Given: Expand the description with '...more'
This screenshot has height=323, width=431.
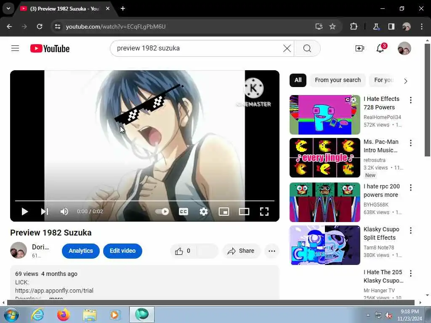Looking at the screenshot, I should pos(56,298).
